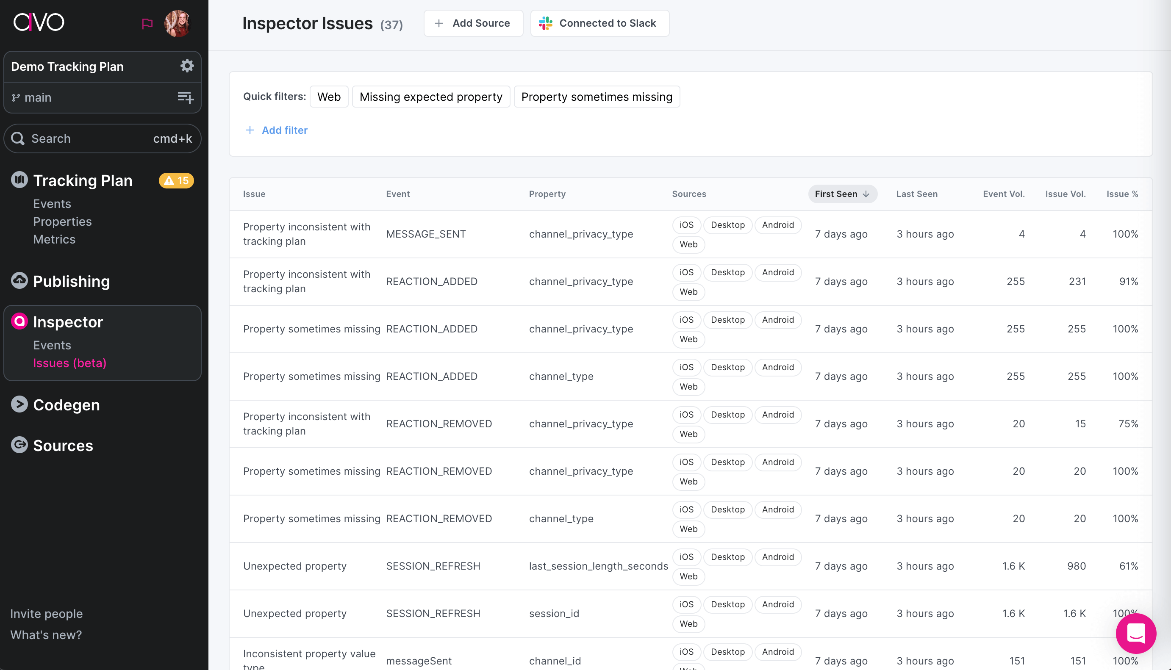Open the Inspector section icon
Image resolution: width=1171 pixels, height=670 pixels.
(x=19, y=321)
